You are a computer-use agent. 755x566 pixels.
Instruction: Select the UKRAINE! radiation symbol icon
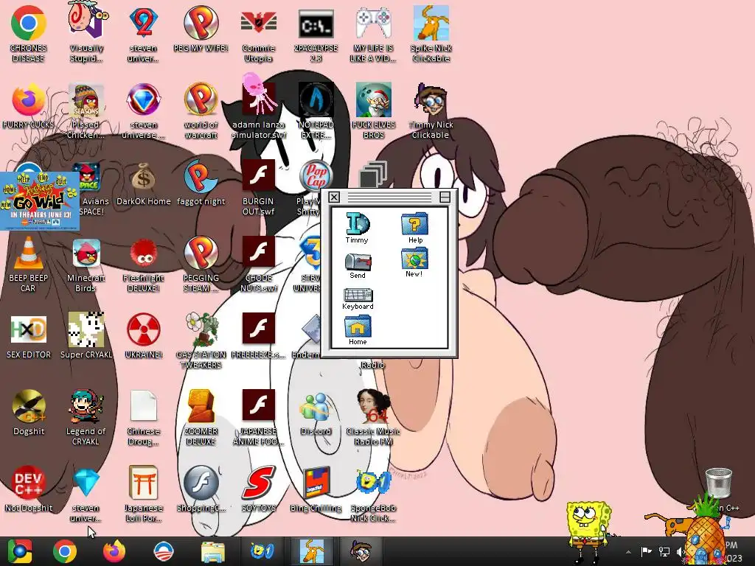pos(144,335)
